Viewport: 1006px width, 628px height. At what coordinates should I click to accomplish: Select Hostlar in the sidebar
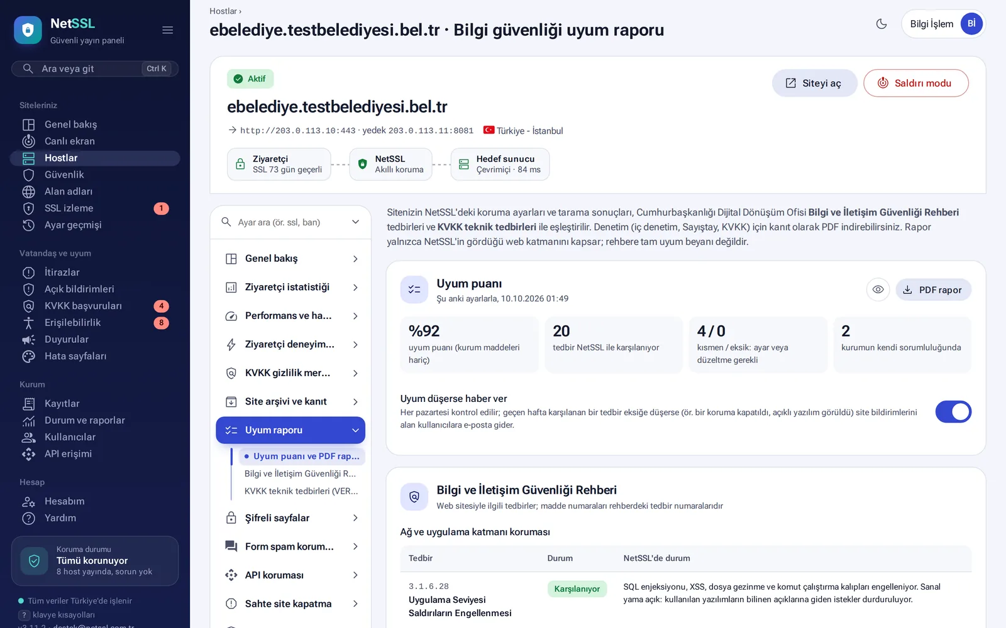[95, 158]
